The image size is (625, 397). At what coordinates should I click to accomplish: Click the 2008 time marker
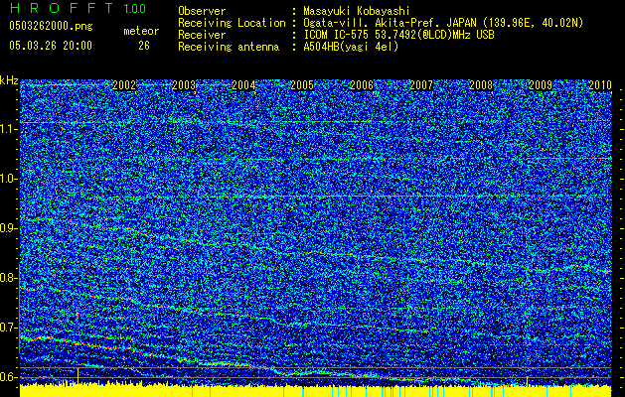481,85
